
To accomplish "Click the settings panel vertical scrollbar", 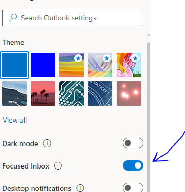I will 149,117.
